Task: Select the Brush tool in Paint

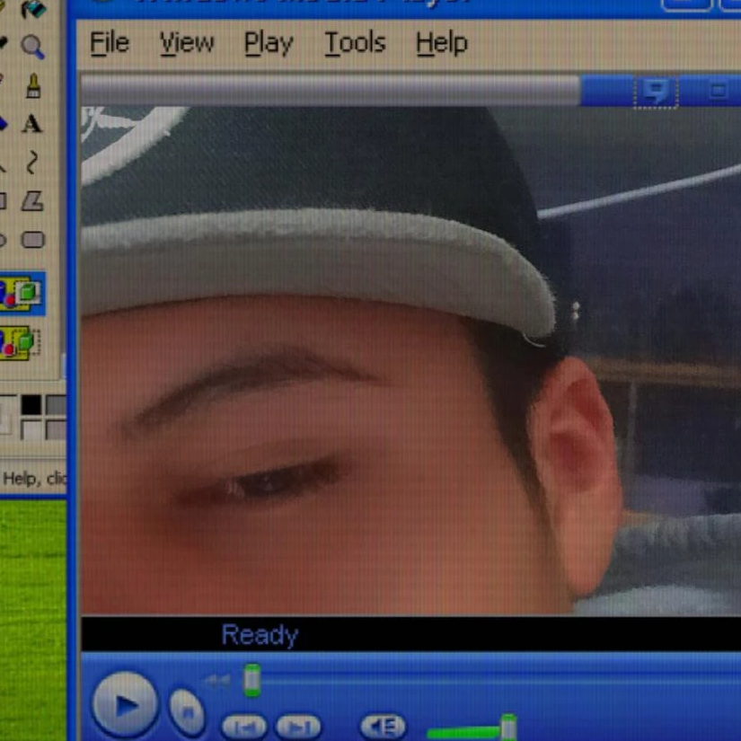Action: click(x=32, y=86)
